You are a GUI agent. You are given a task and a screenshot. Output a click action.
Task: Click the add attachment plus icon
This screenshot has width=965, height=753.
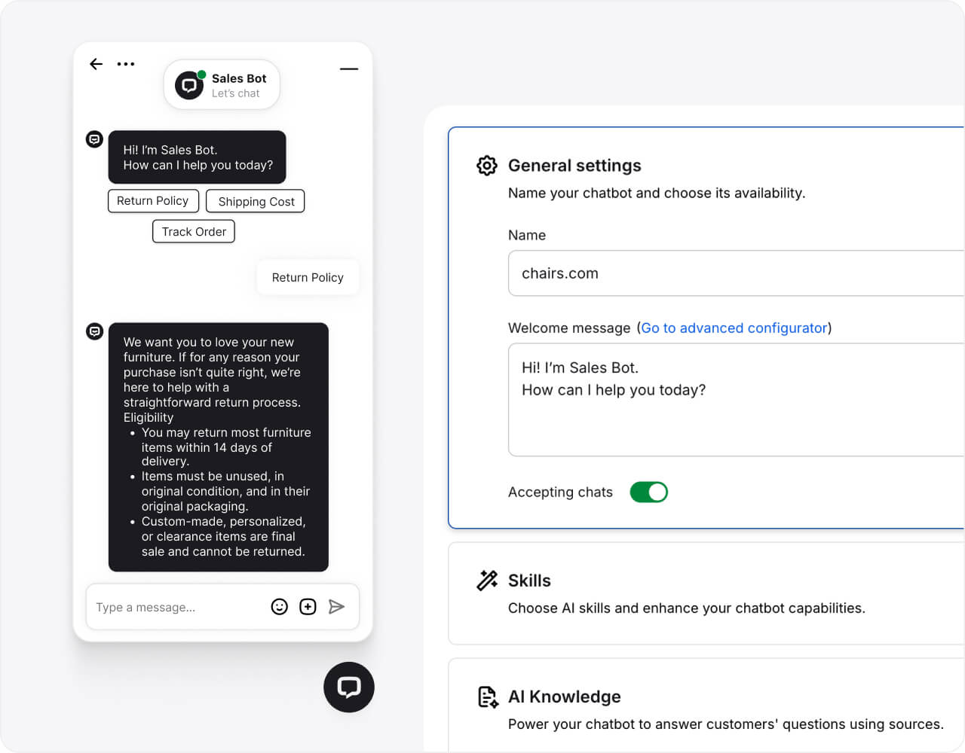point(308,607)
